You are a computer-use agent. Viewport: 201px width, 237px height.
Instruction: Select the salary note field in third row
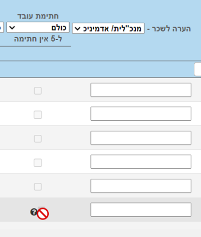pos(141,138)
